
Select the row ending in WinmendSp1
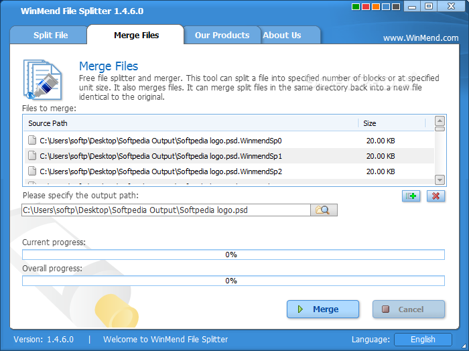[x=229, y=156]
